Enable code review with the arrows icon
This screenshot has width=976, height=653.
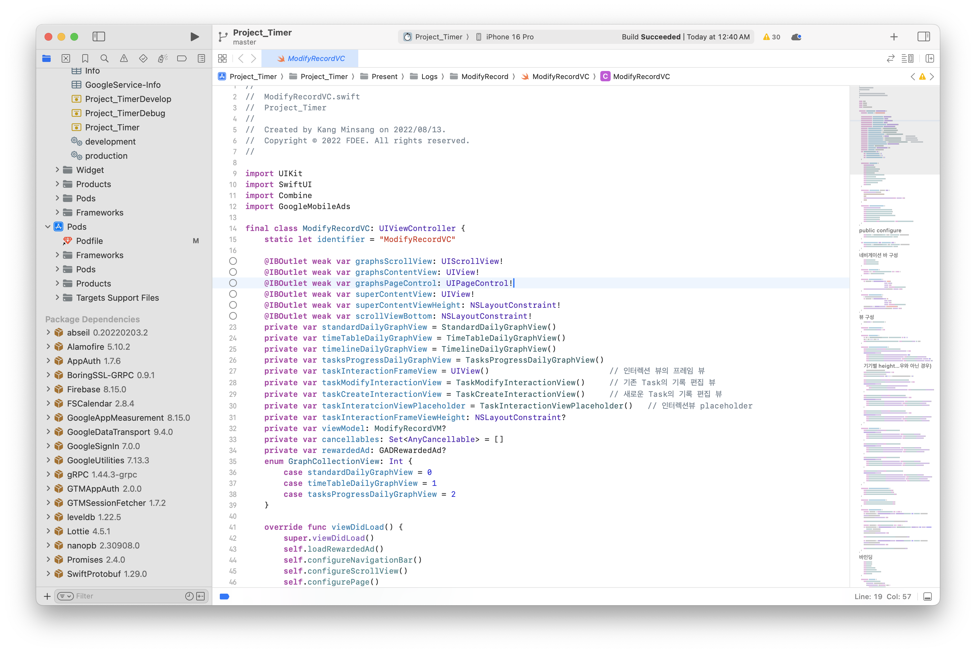click(x=890, y=59)
